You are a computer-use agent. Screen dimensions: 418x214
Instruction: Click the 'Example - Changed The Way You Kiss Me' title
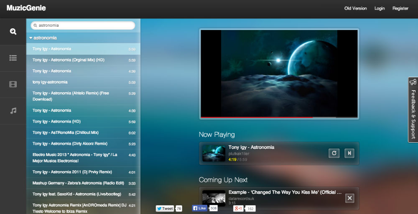pyautogui.click(x=285, y=192)
